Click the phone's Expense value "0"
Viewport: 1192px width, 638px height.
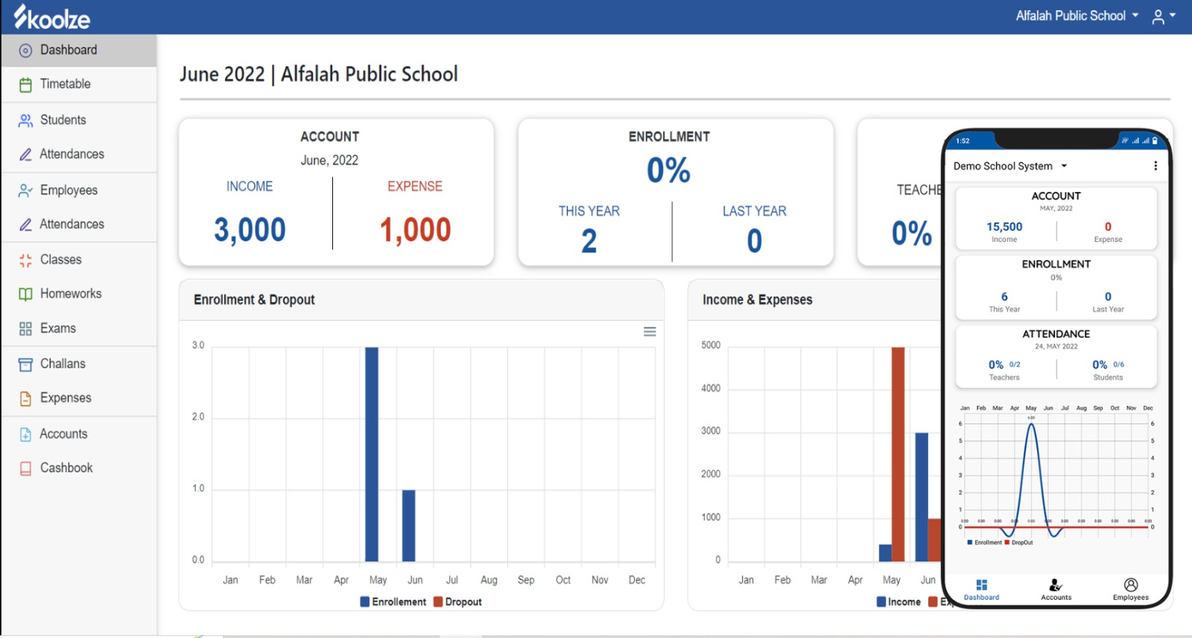tap(1108, 227)
